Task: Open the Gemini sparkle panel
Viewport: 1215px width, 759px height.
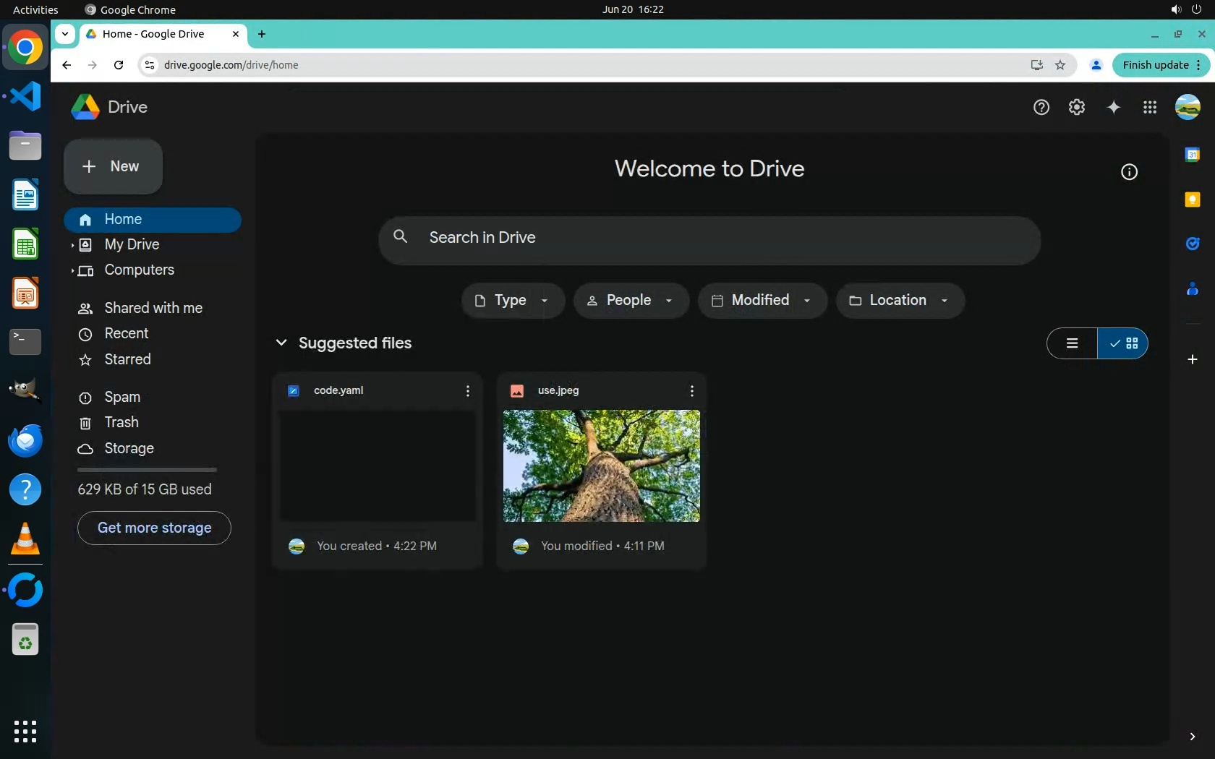Action: 1113,107
